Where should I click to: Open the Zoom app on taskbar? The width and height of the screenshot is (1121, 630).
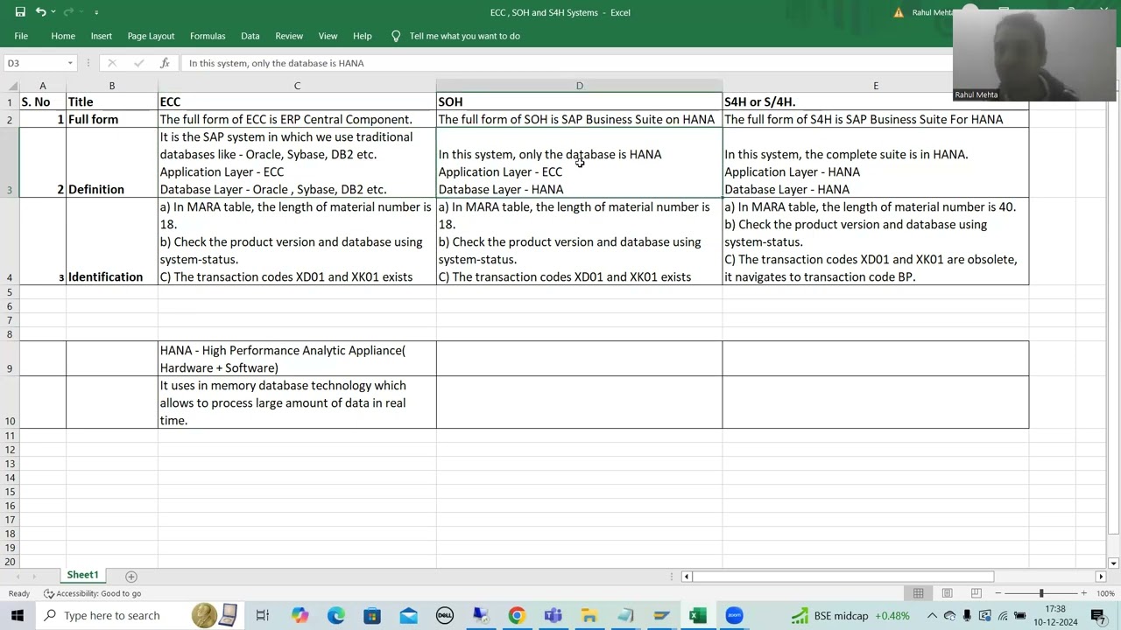tap(734, 615)
